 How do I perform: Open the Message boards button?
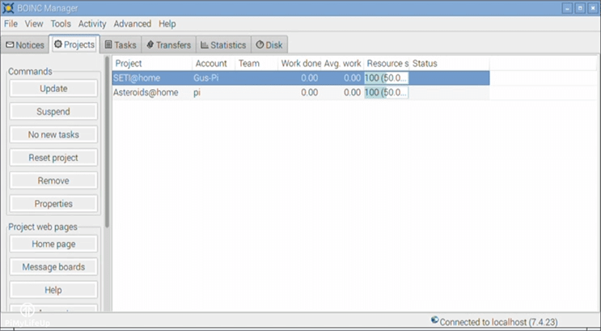click(53, 267)
